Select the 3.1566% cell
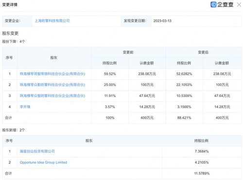 tap(184, 107)
